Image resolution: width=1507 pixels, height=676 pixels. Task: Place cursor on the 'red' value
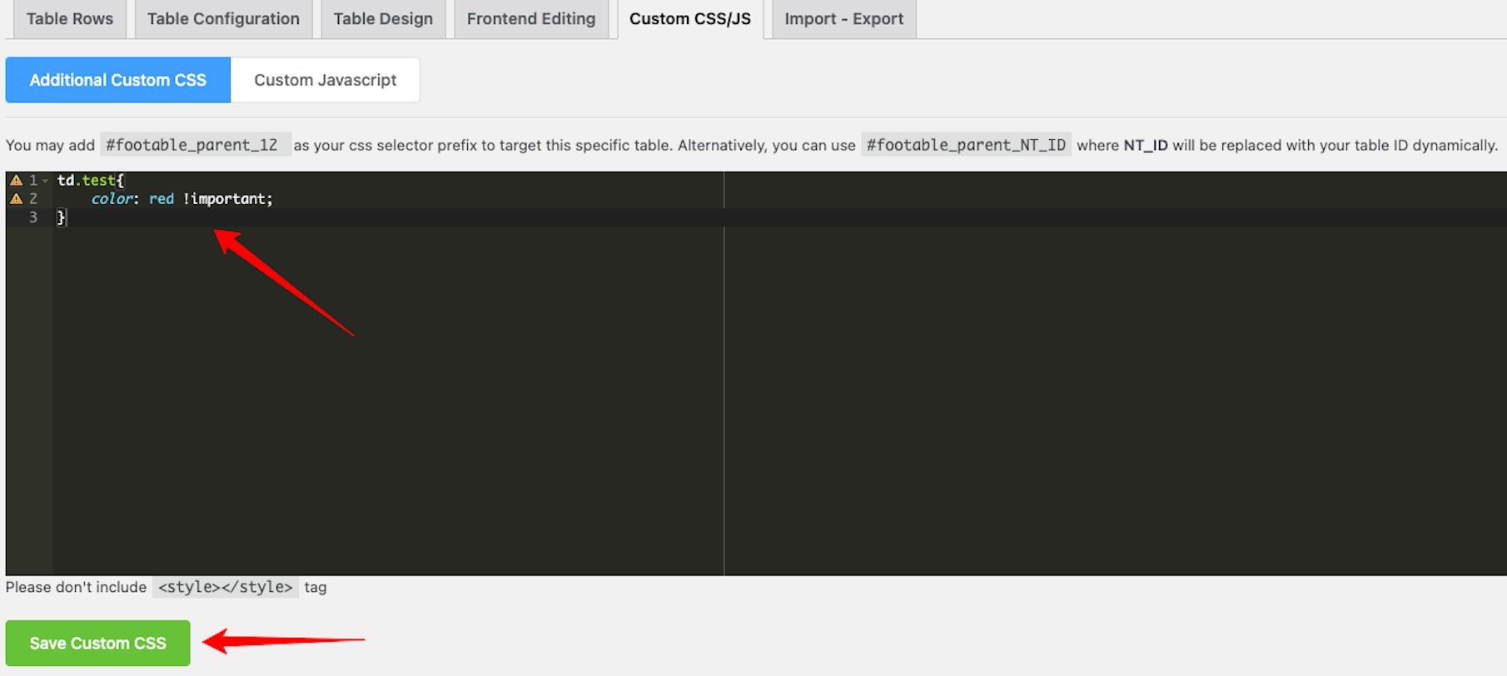(x=162, y=199)
